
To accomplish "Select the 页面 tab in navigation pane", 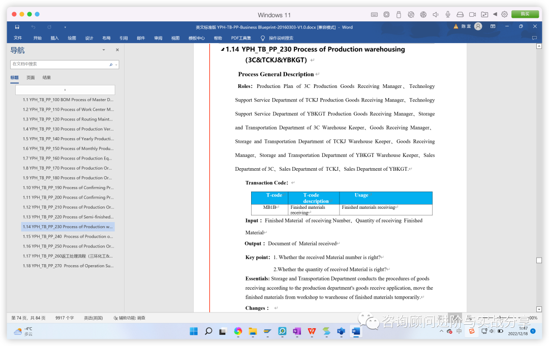I will [x=31, y=78].
